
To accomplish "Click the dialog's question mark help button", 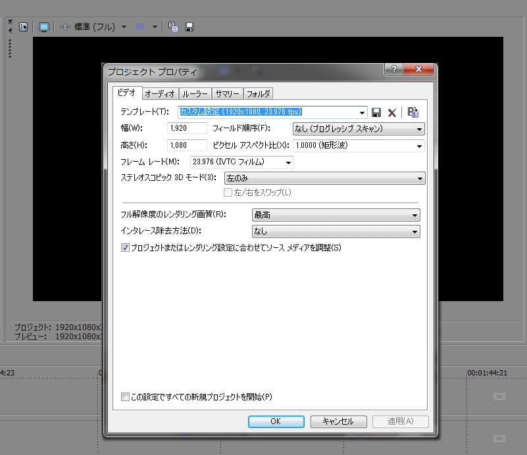I will tap(393, 70).
